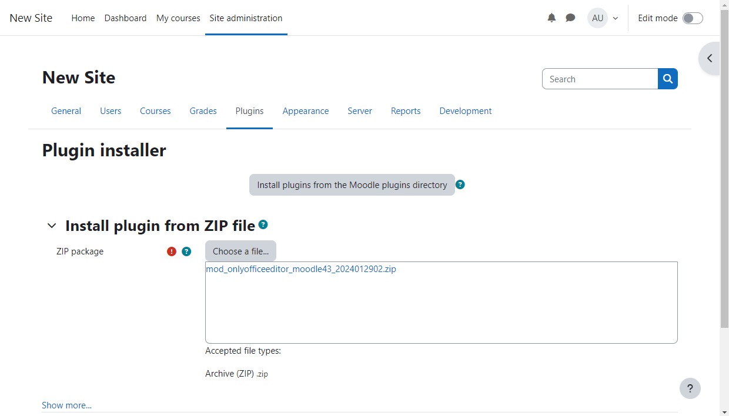
Task: Toggle the Edit mode switch
Action: [692, 18]
